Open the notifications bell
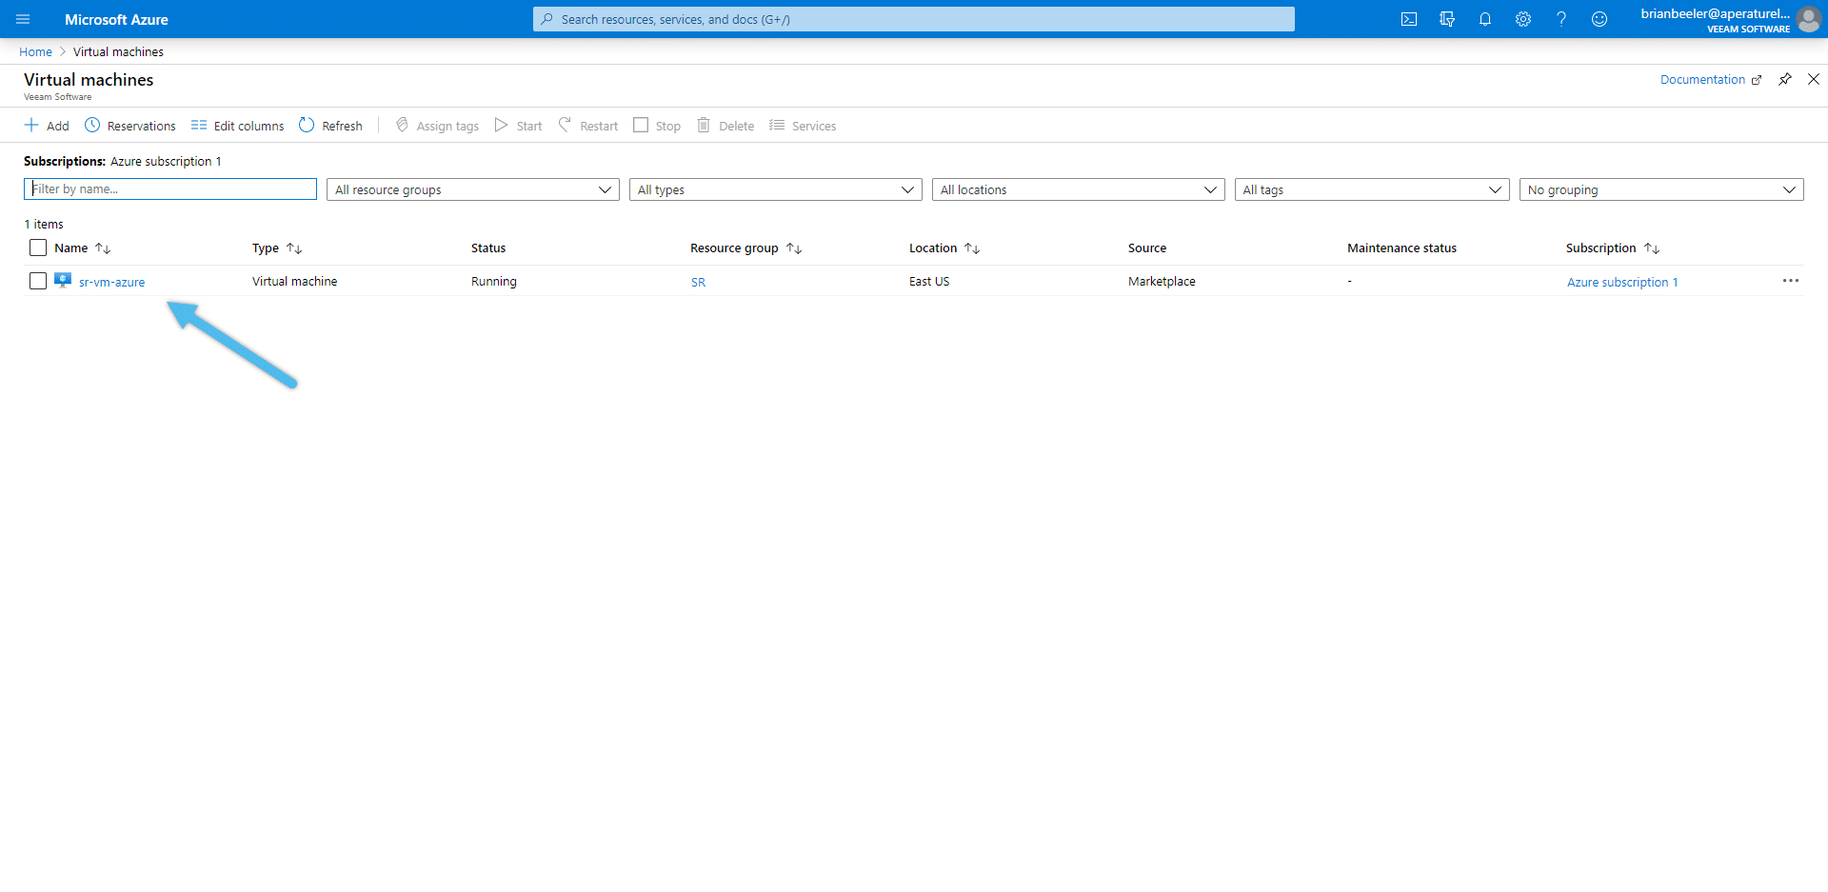 coord(1485,19)
